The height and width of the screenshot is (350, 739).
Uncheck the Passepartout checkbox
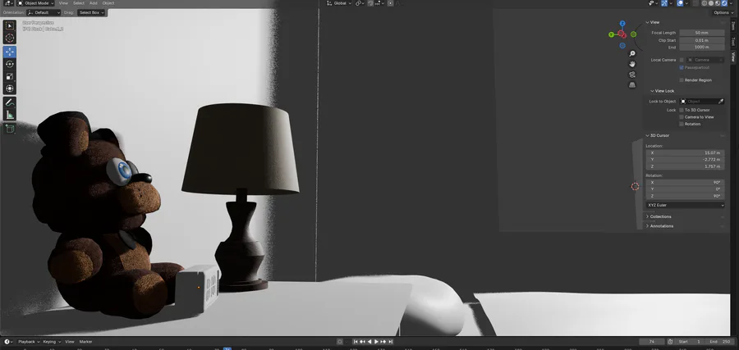[x=682, y=67]
